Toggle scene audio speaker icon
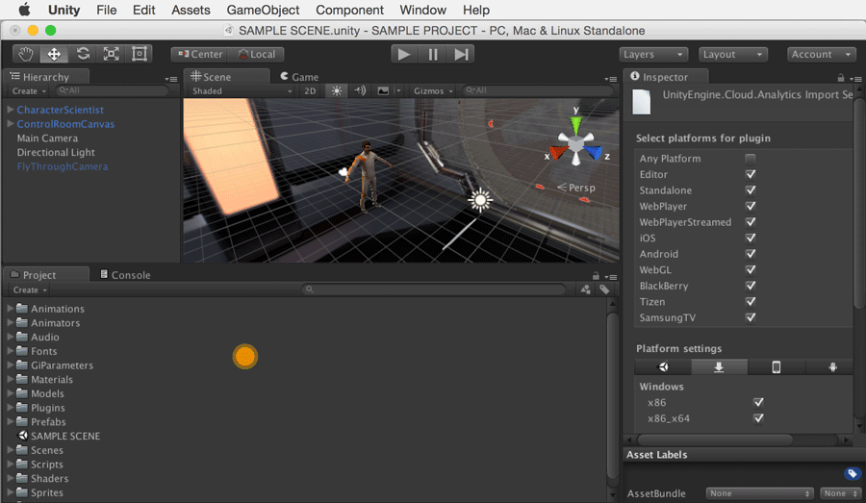The height and width of the screenshot is (503, 866). [x=360, y=91]
